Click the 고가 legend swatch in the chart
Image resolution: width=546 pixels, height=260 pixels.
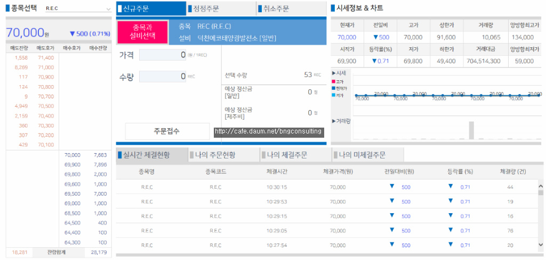[334, 81]
